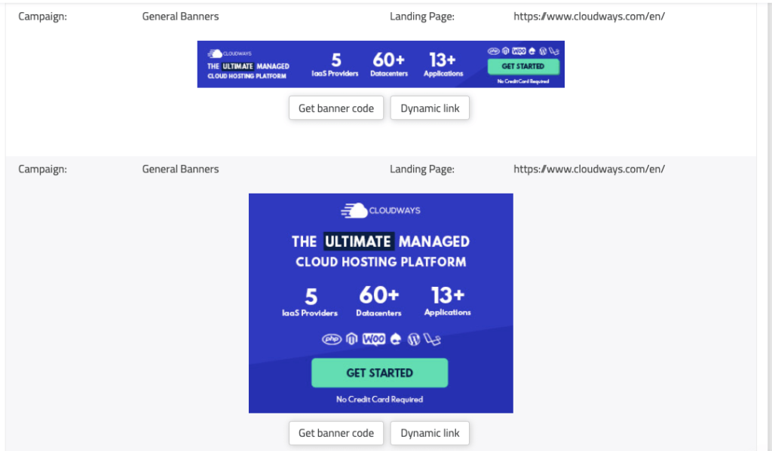Click the GET STARTED button in the wide banner
This screenshot has width=772, height=451.
[523, 66]
